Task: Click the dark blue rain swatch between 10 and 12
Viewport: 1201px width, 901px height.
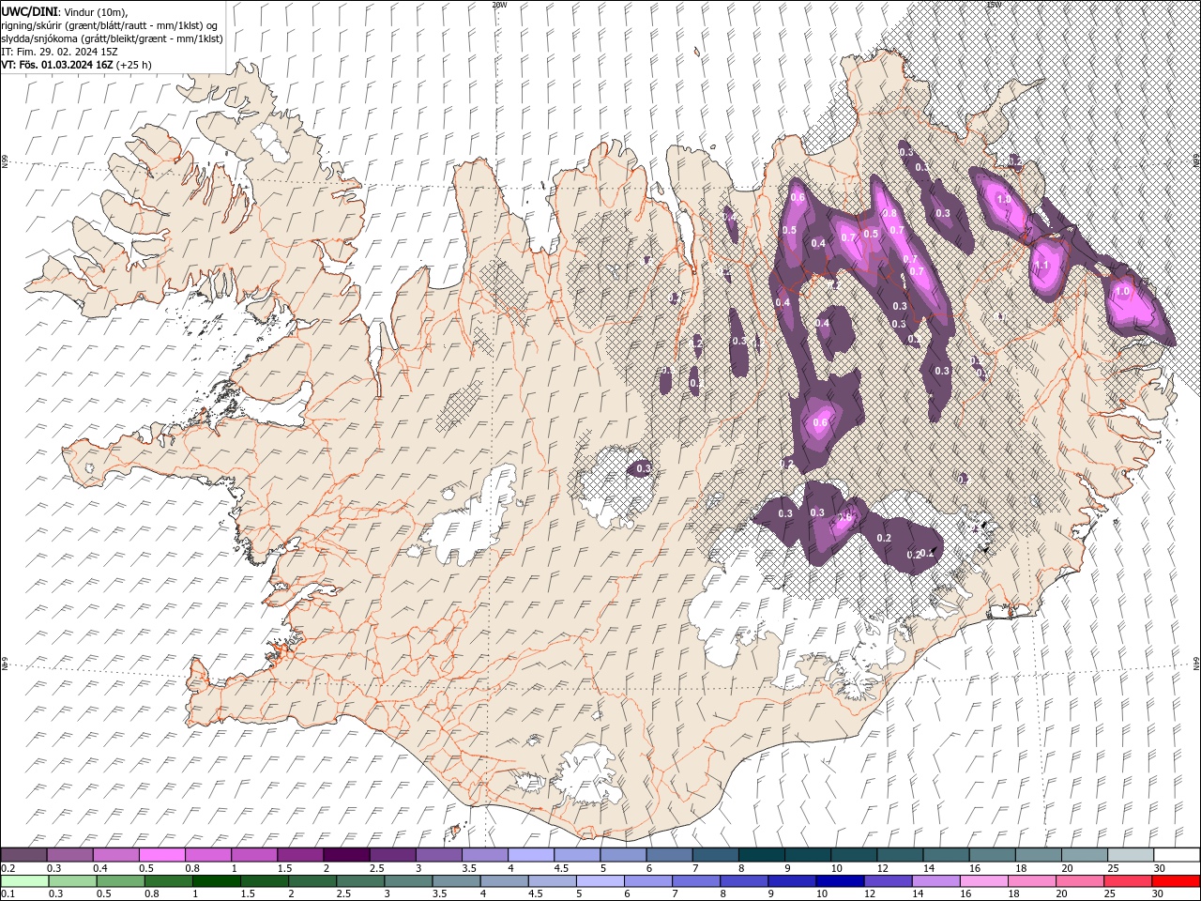Action: (x=839, y=881)
